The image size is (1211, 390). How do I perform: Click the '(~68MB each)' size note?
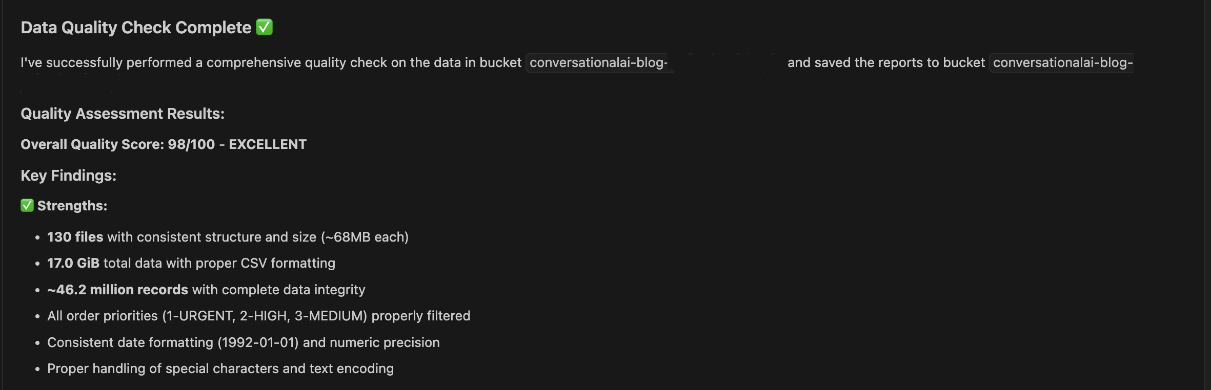[365, 237]
